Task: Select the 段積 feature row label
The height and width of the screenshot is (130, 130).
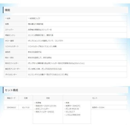Action: pos(7,24)
